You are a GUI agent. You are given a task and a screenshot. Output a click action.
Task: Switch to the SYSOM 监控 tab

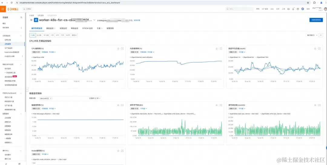[x=88, y=28]
